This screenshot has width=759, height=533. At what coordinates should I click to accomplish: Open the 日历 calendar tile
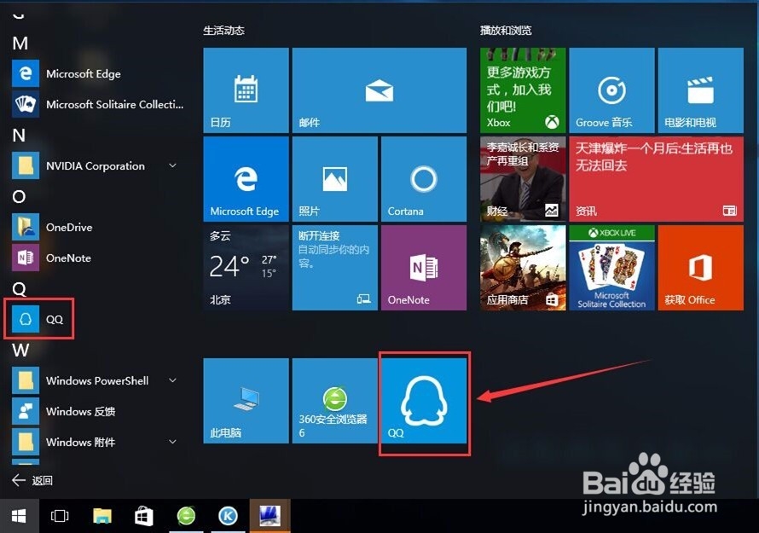(246, 90)
